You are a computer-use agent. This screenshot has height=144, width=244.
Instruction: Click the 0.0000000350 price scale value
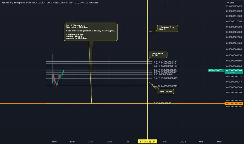(234, 55)
